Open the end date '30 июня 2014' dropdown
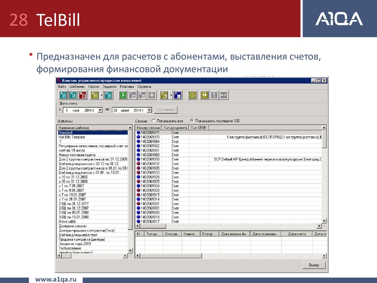Viewport: 377px width, 283px height. click(149, 110)
